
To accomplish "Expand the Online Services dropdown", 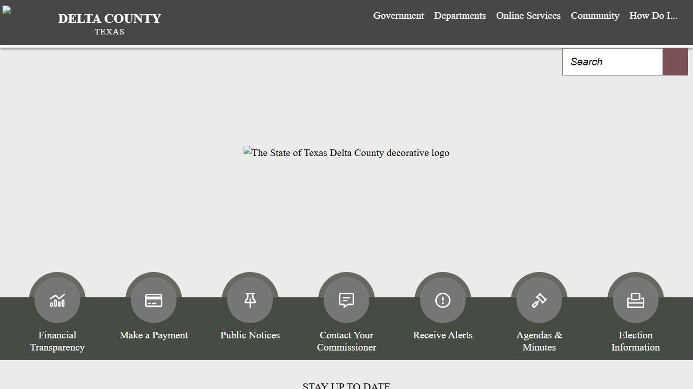I will pyautogui.click(x=528, y=16).
